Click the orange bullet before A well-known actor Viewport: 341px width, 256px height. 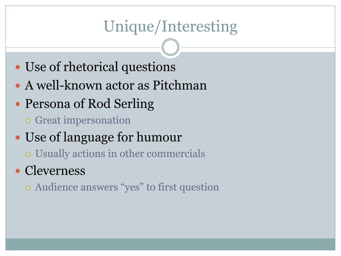point(18,86)
